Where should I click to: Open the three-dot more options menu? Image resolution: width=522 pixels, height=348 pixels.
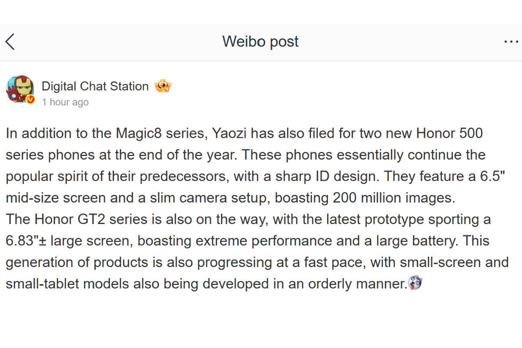tap(511, 42)
